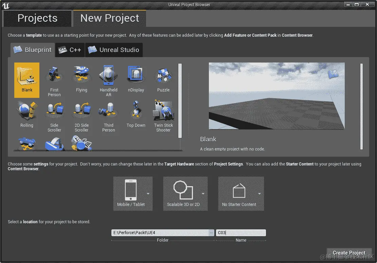Viewport: 377px width, 263px height.
Task: Switch to the Projects tab
Action: (37, 18)
